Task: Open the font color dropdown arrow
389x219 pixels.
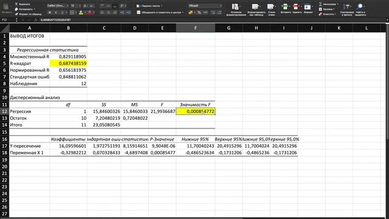Action: click(94, 12)
